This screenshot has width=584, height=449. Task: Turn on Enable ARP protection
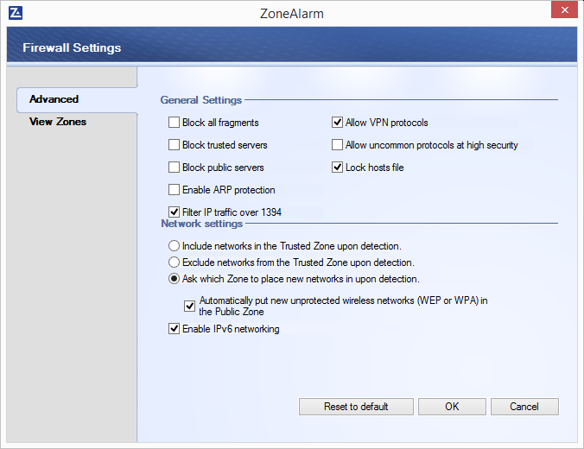(x=175, y=190)
